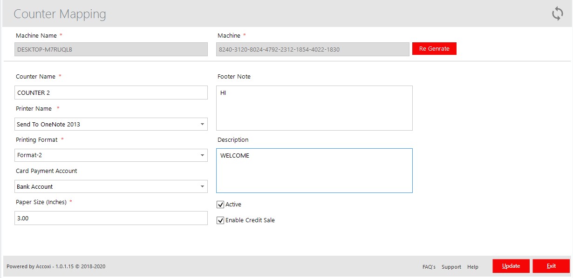
Task: Expand the Printing Format dropdown
Action: pos(202,155)
